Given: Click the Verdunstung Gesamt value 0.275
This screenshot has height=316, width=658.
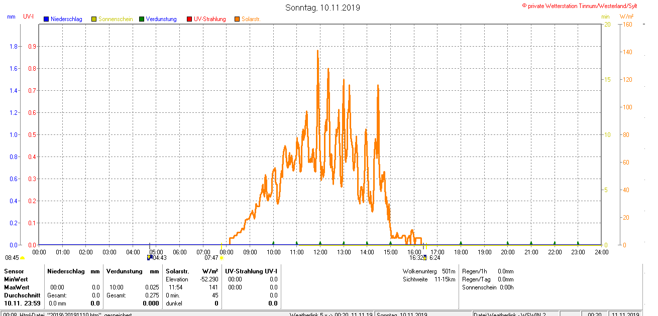Looking at the screenshot, I should pyautogui.click(x=152, y=295).
